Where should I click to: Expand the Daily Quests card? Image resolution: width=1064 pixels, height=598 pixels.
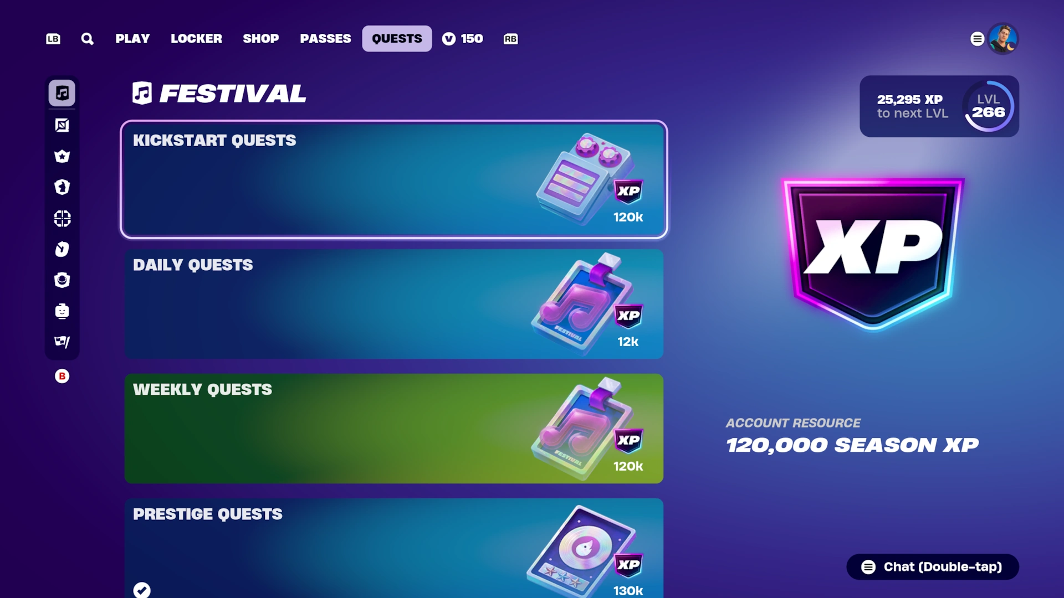(x=394, y=304)
